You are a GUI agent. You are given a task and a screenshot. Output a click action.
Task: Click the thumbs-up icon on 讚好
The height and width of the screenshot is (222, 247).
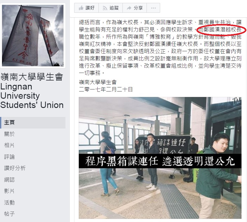81,8
